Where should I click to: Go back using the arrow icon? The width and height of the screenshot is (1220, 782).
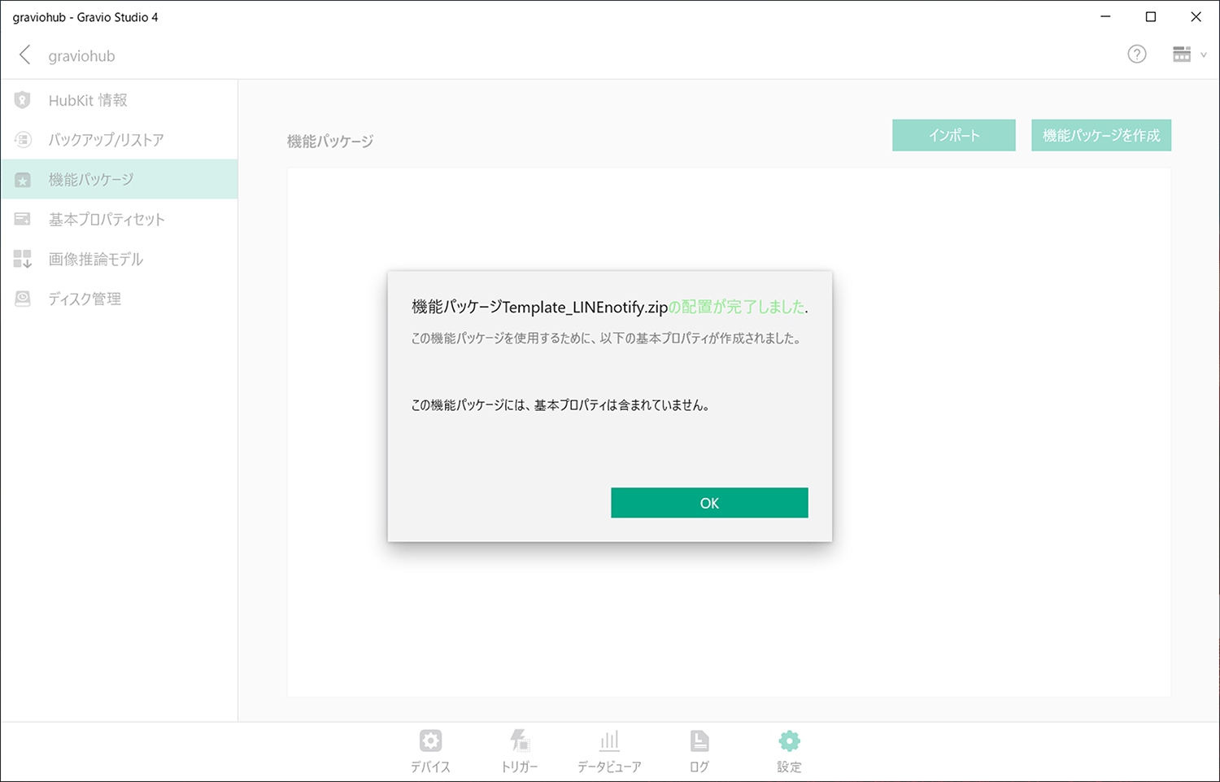pyautogui.click(x=24, y=55)
